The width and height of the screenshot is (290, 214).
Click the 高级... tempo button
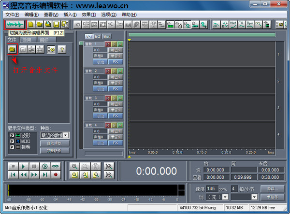[x=272, y=189]
